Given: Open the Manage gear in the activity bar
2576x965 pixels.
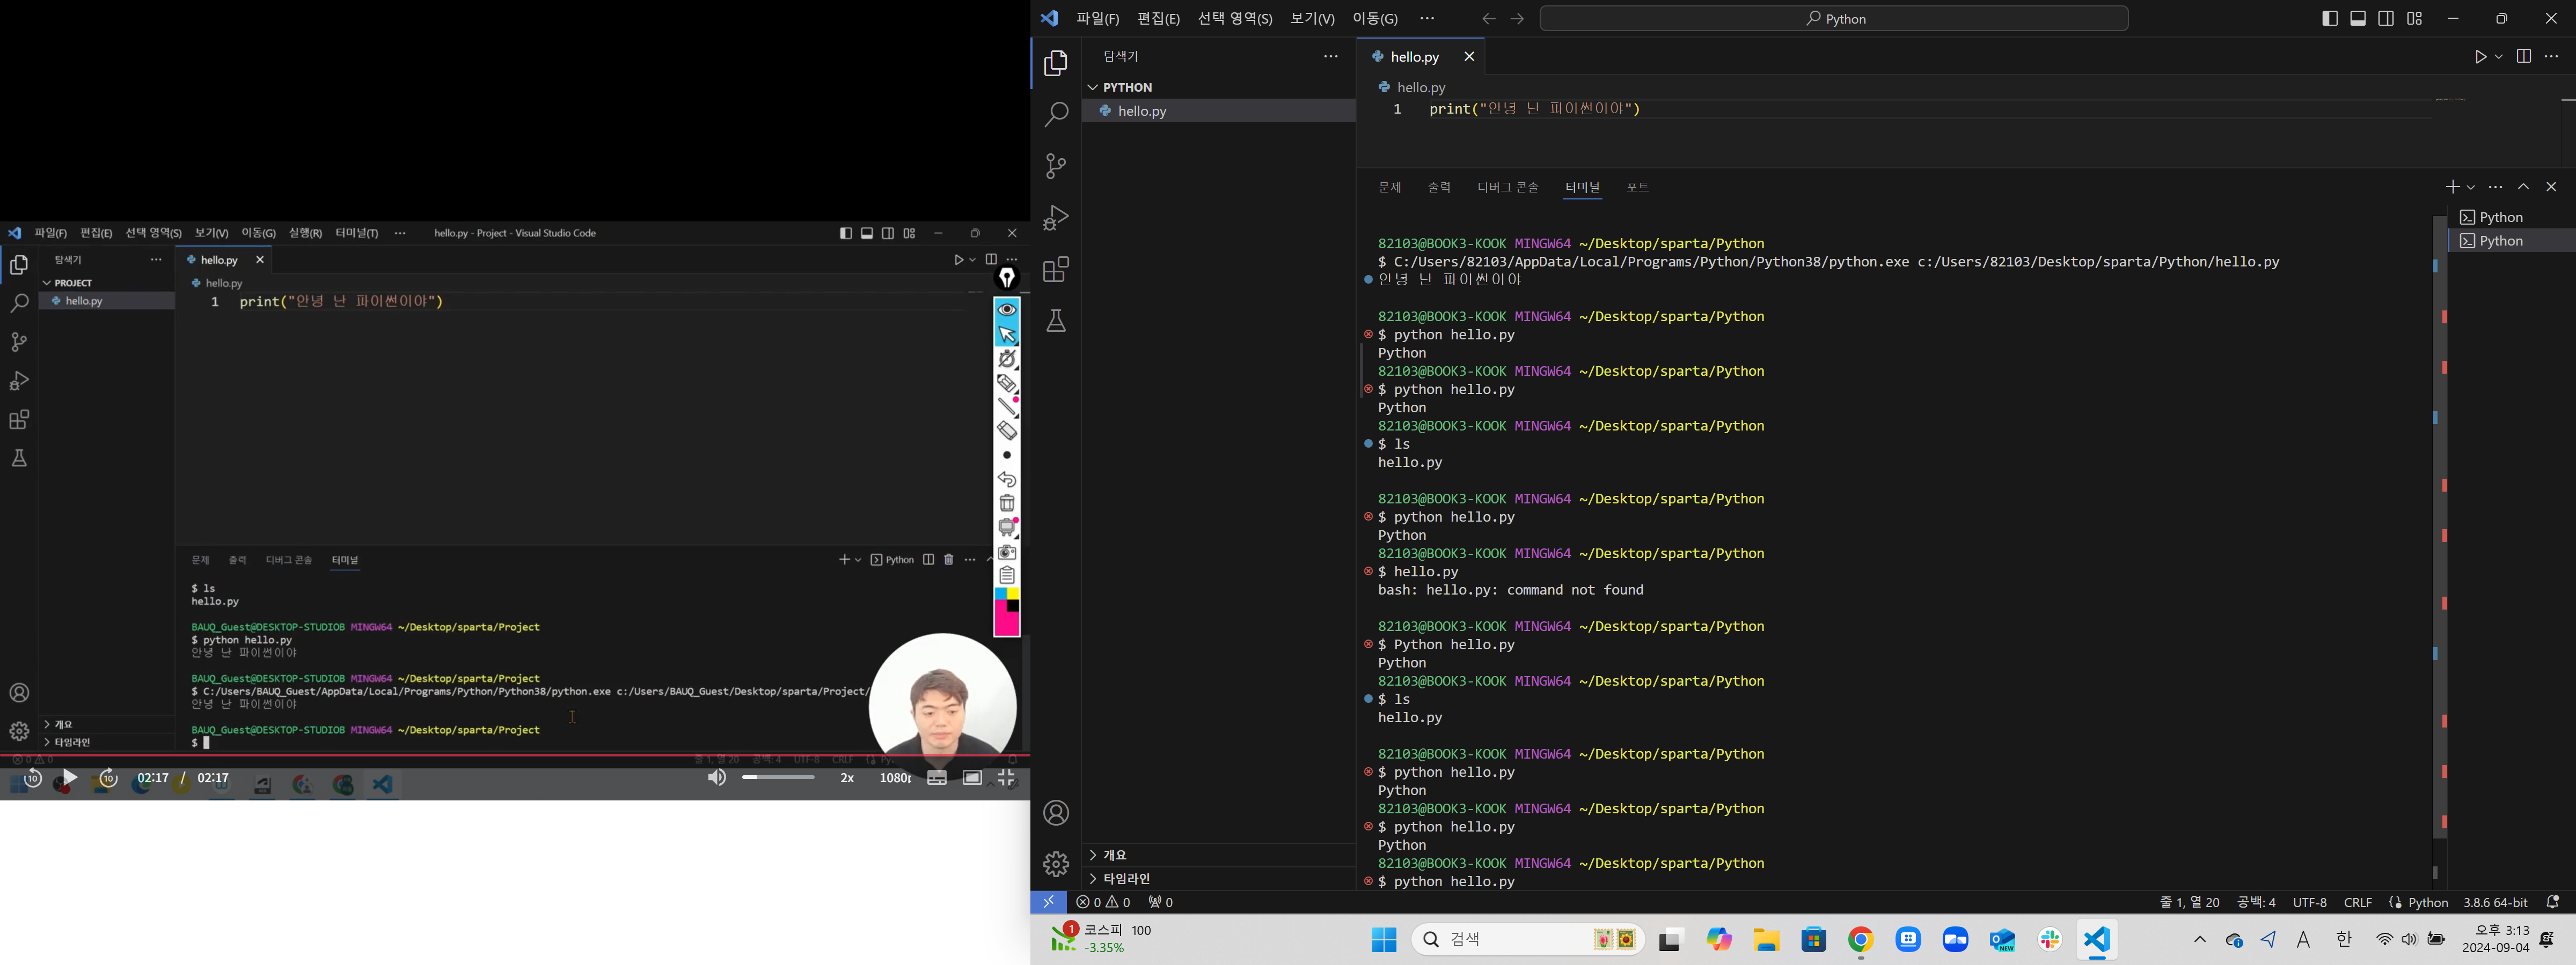Looking at the screenshot, I should [1056, 864].
